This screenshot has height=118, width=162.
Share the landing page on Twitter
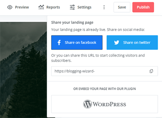click(x=132, y=42)
